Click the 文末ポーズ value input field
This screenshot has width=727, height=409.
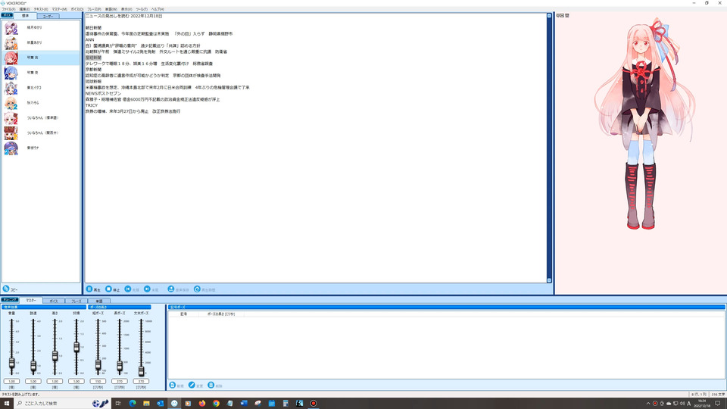(x=141, y=381)
